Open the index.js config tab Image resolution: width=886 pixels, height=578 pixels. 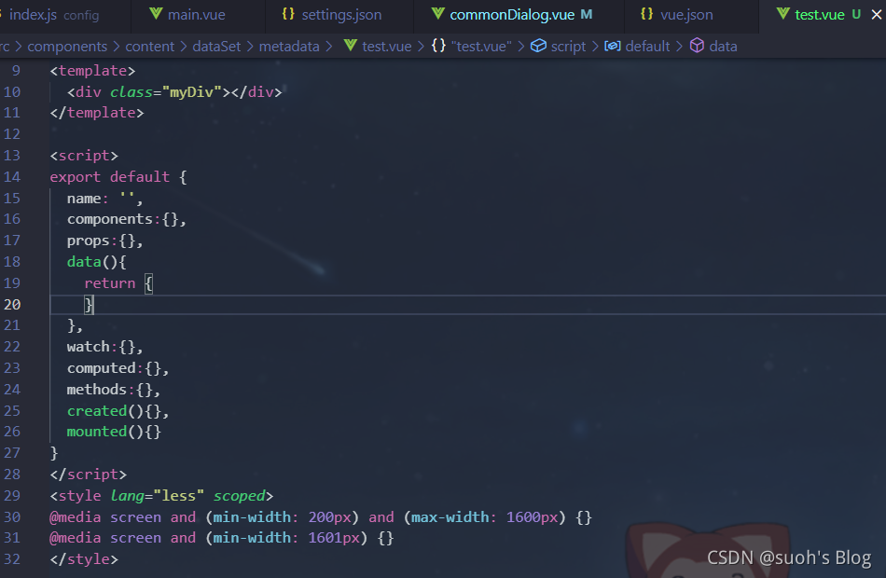tap(54, 15)
